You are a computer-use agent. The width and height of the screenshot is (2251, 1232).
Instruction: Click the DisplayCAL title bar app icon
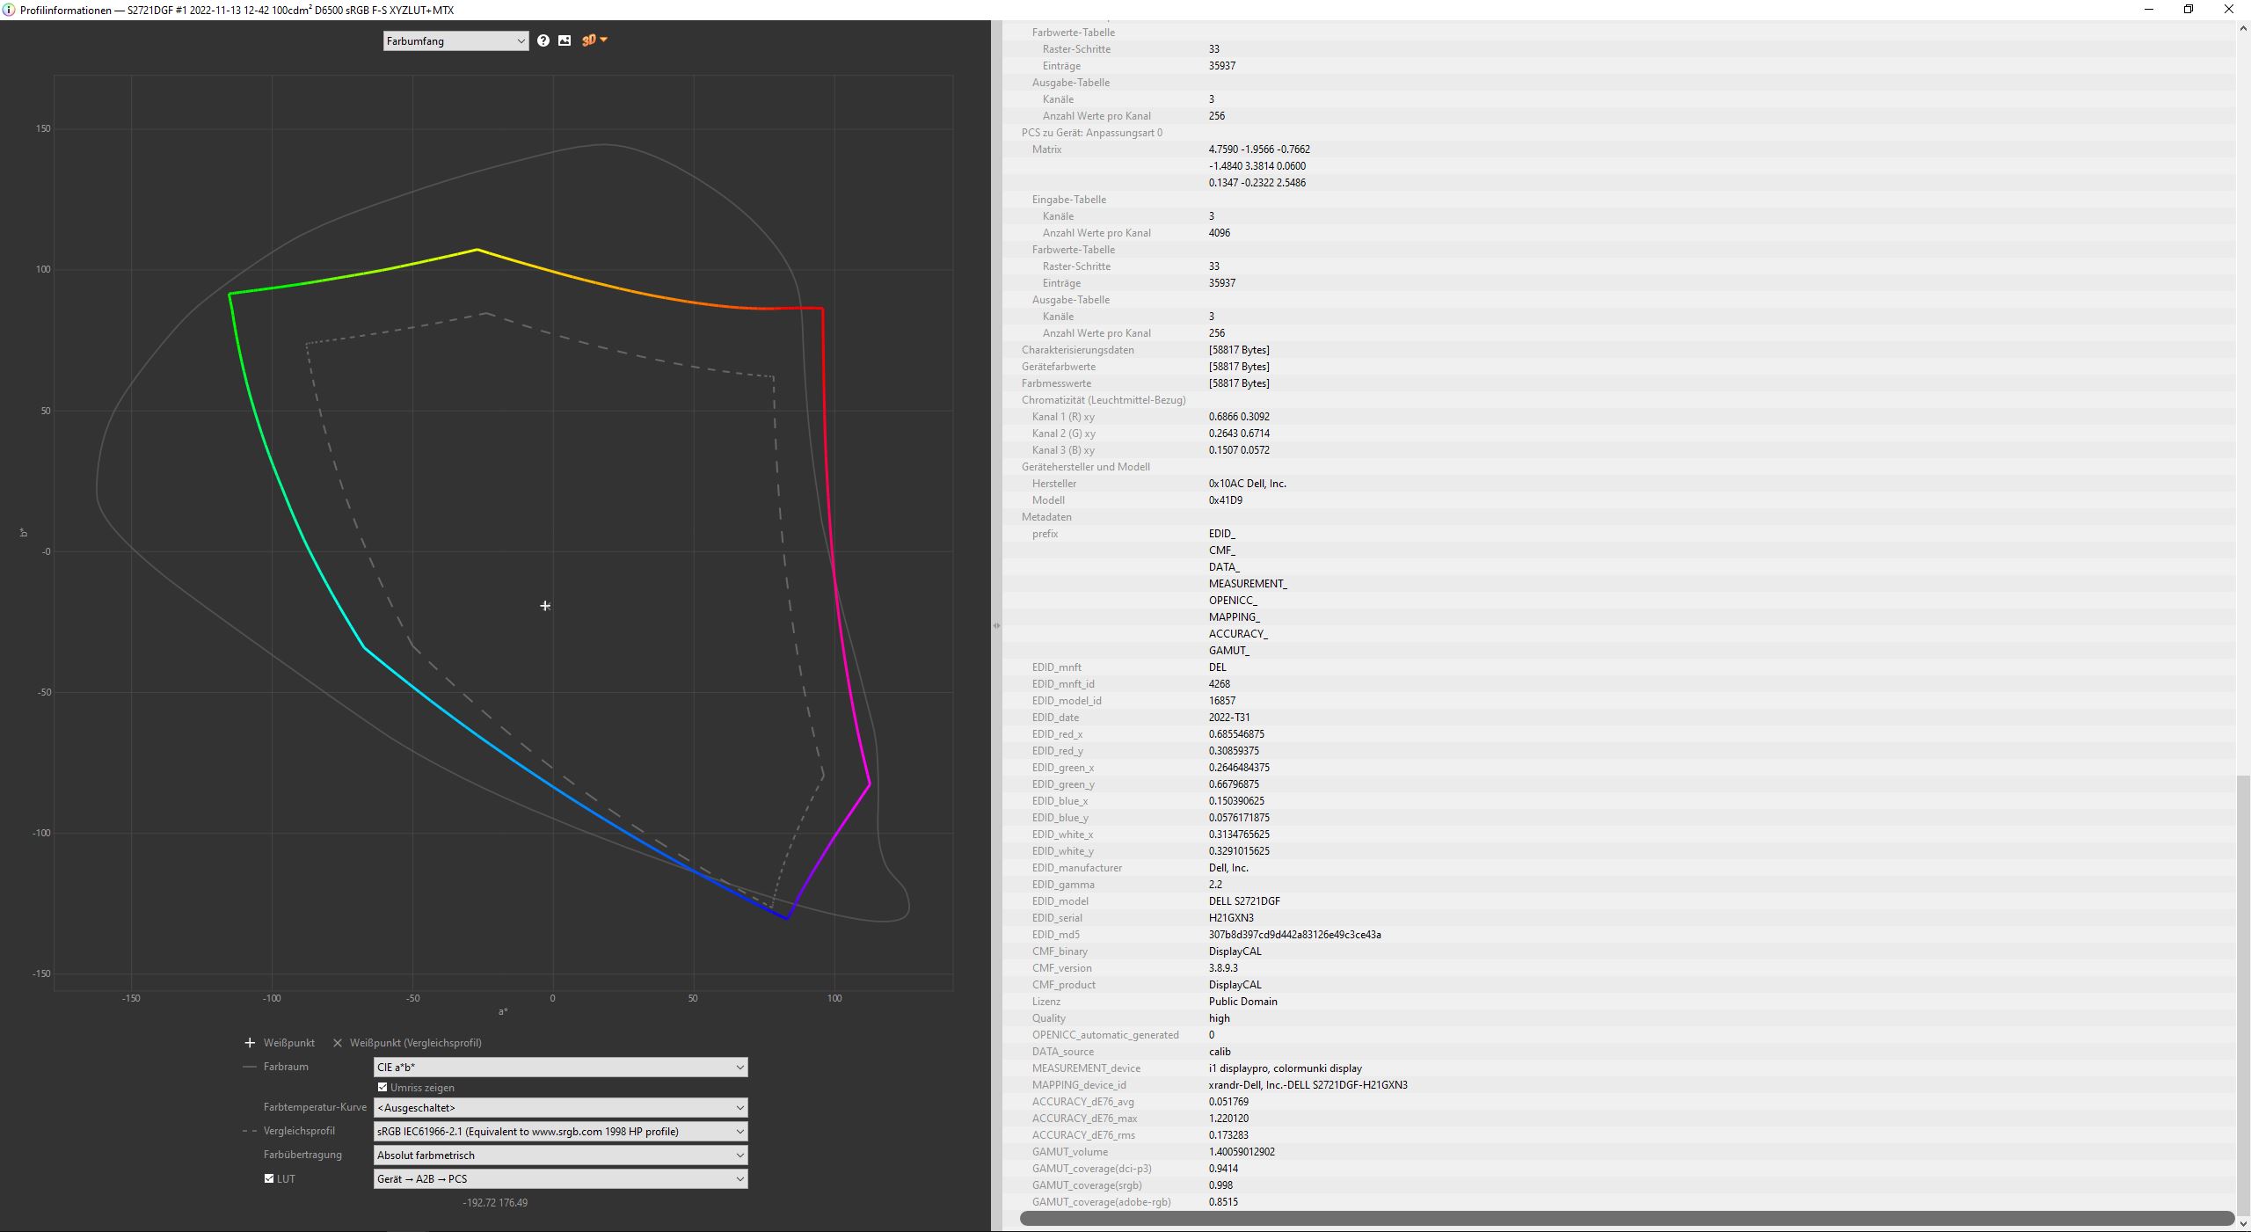click(x=9, y=10)
